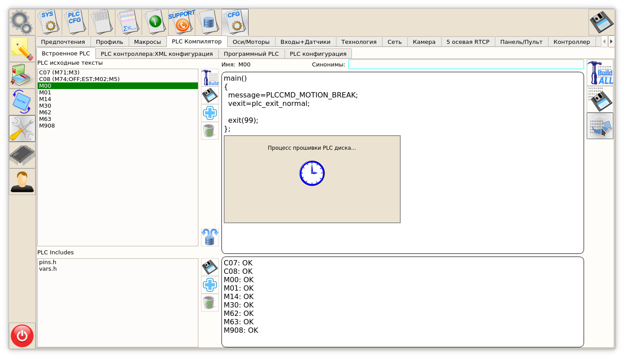Delete PLC source using trash bin icon
This screenshot has height=358, width=624.
coord(209,131)
